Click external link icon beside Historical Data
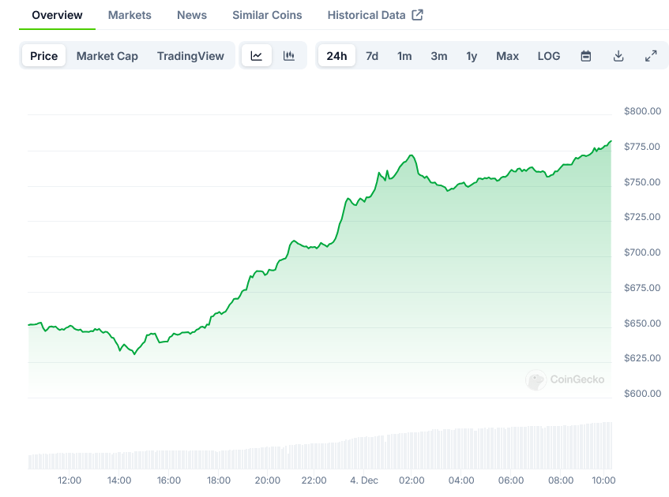Viewport: 669px width, 497px height. point(418,15)
